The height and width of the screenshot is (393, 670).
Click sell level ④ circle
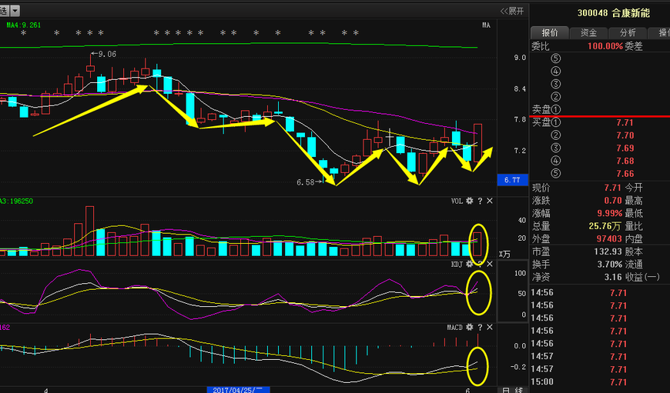[555, 71]
